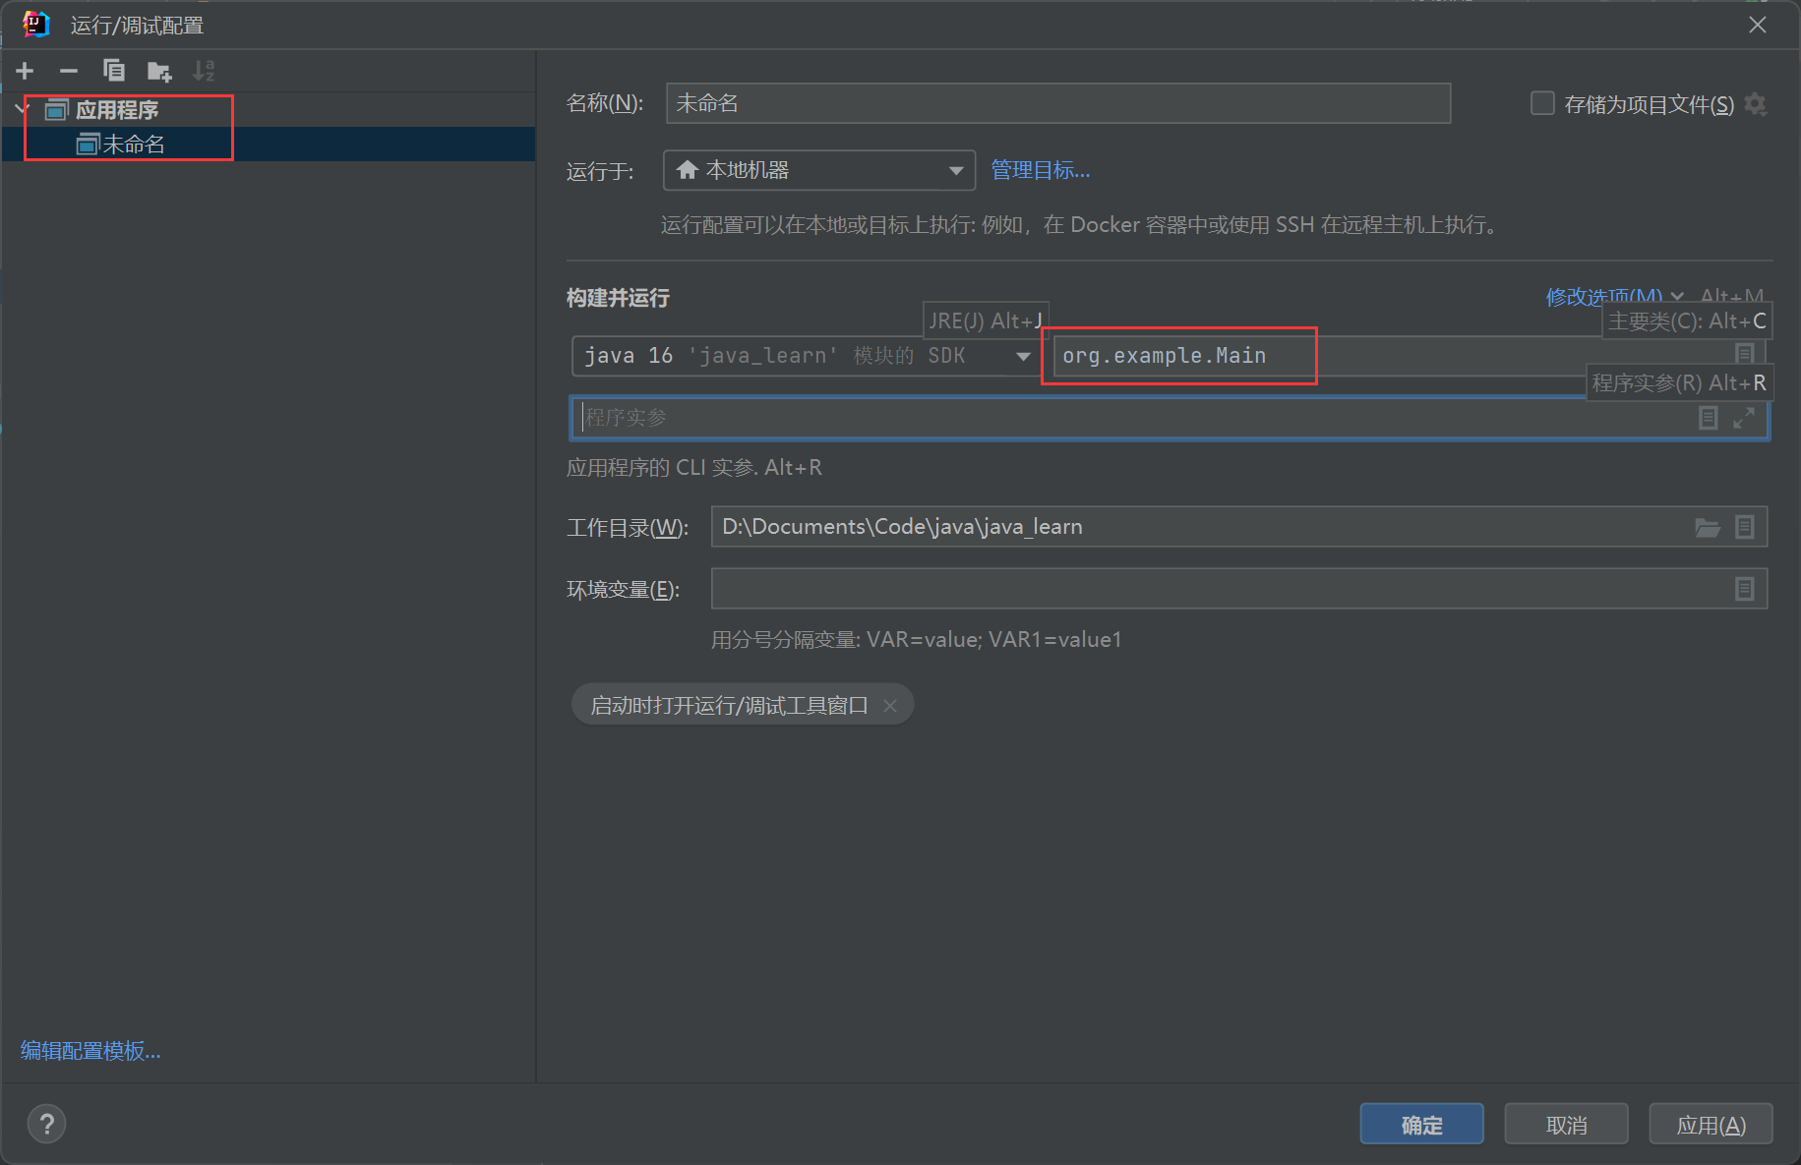Click the Apply button
1801x1165 pixels.
click(x=1711, y=1125)
